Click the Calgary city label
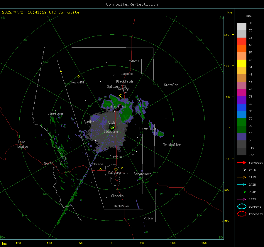 pyautogui.click(x=114, y=173)
